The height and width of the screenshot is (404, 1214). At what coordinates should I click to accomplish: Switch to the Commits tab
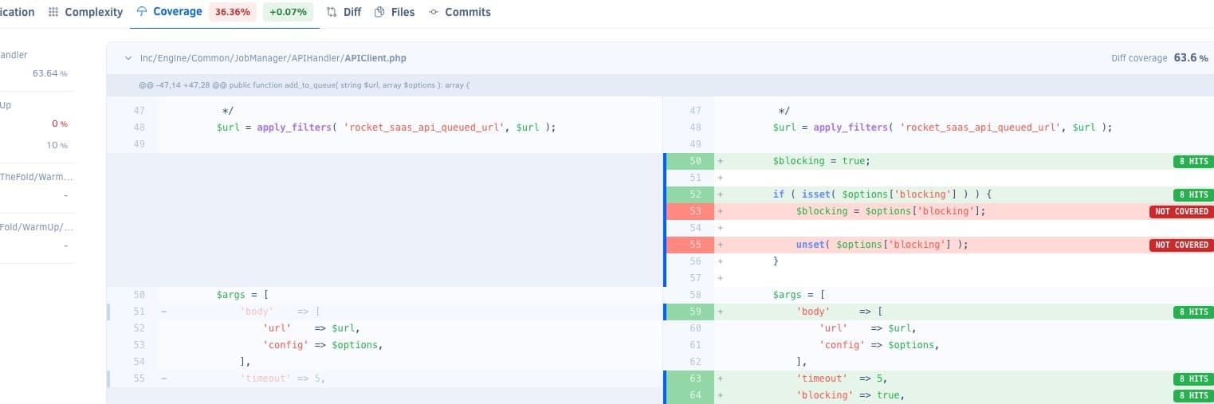click(467, 12)
